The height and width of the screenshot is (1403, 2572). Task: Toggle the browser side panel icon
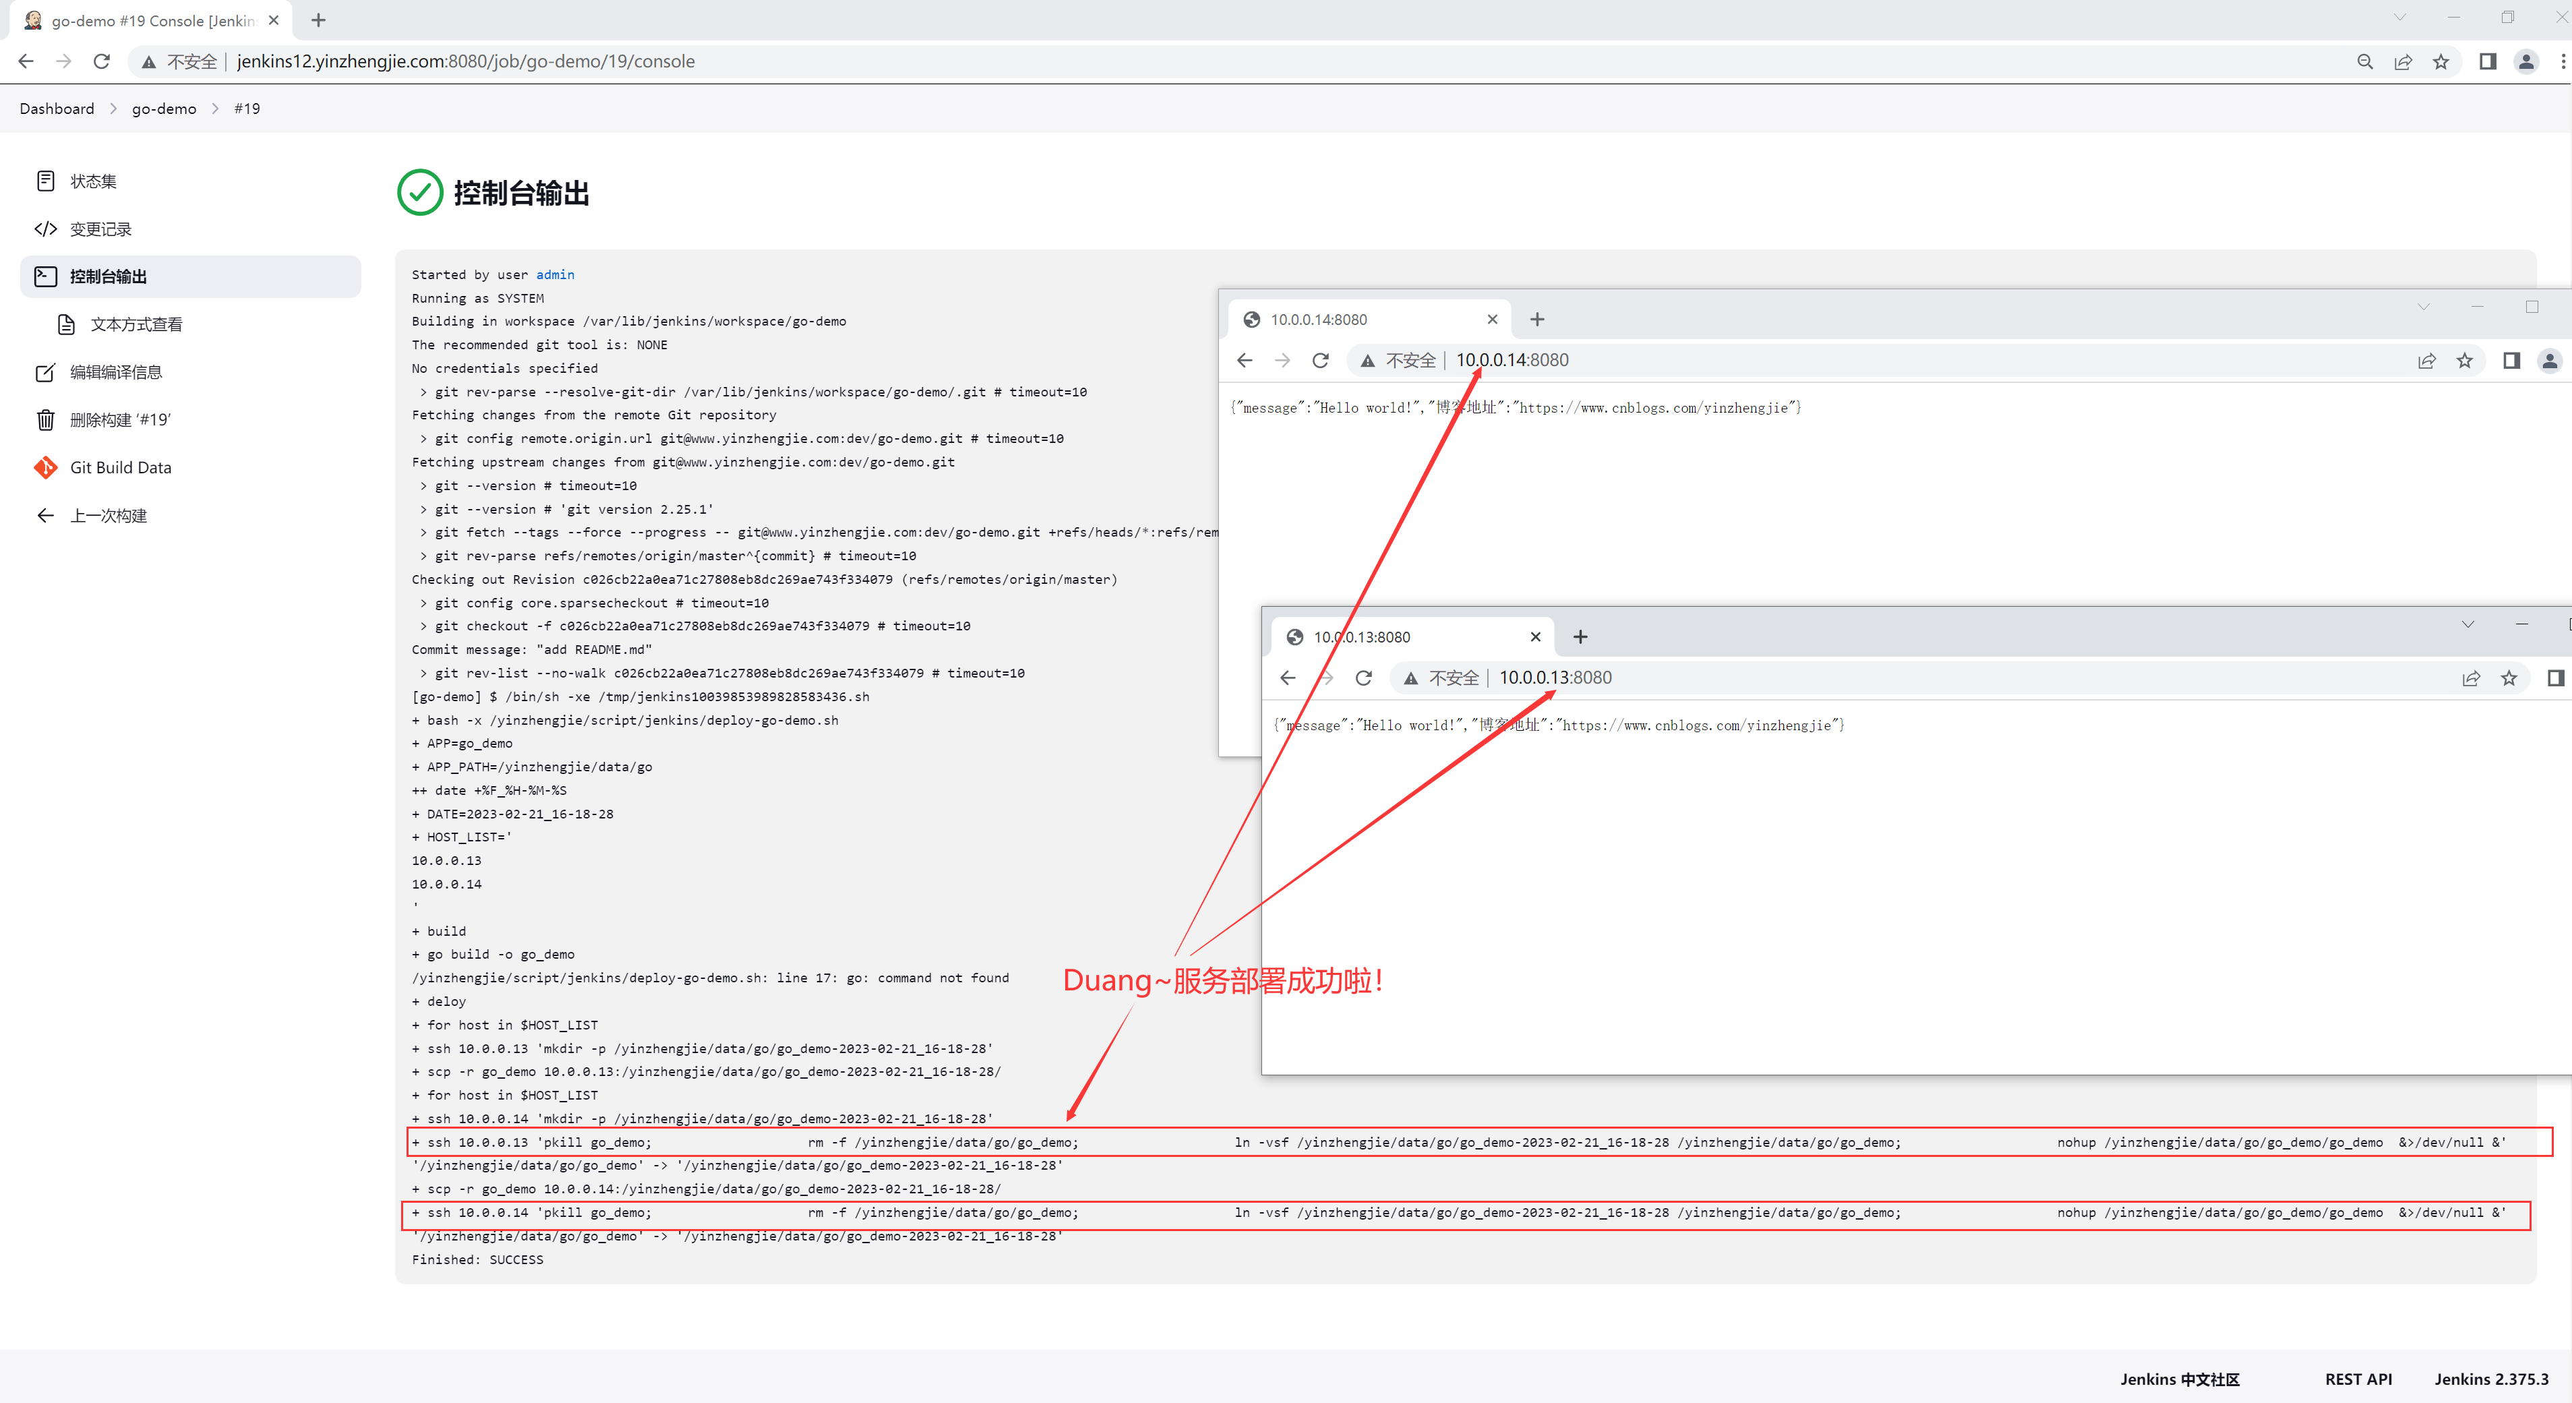[2487, 61]
